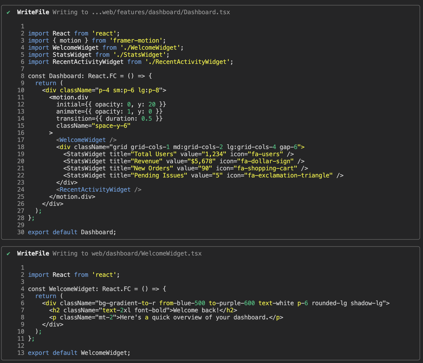Select the path '...web/features/dashboard/Dashboard.tsx'

pyautogui.click(x=161, y=12)
